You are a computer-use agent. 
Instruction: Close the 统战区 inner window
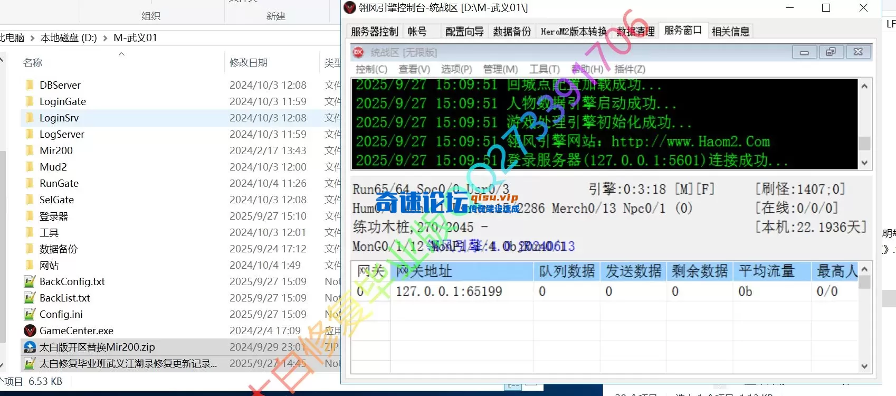tap(858, 52)
